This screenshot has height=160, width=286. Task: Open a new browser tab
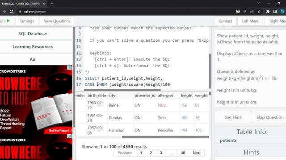point(52,4)
